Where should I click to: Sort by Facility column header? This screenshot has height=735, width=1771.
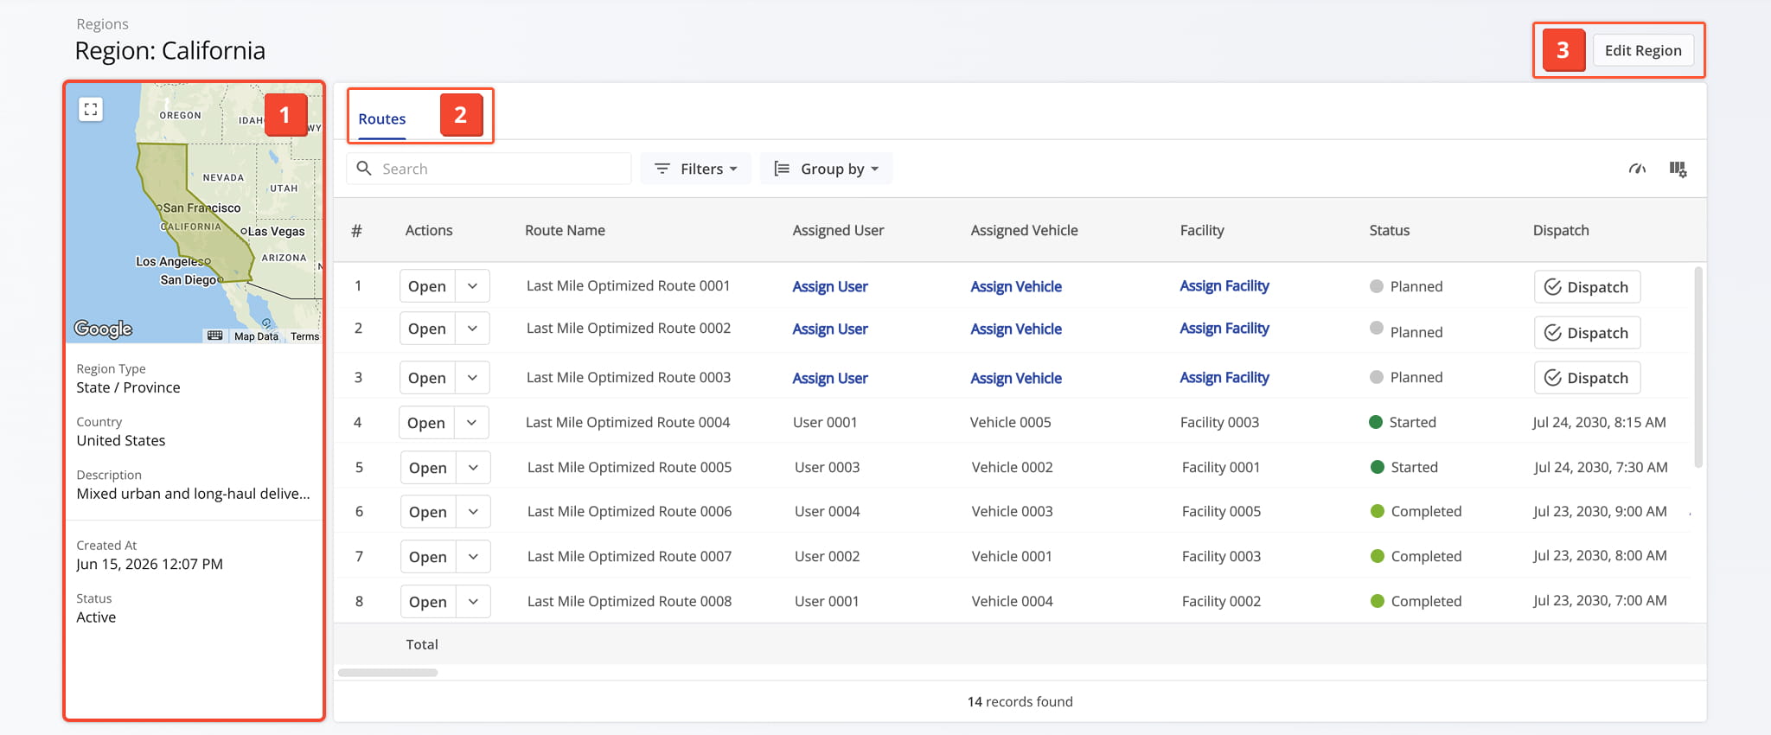(1202, 230)
